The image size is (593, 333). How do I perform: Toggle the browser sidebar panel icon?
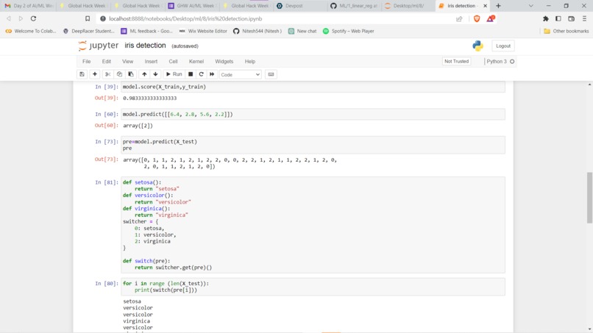coord(558,18)
